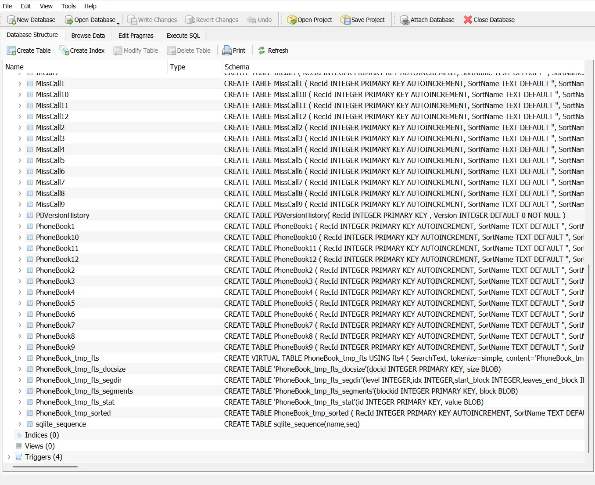Image resolution: width=595 pixels, height=485 pixels.
Task: Select the PhoneBook8 table row
Action: [x=294, y=336]
